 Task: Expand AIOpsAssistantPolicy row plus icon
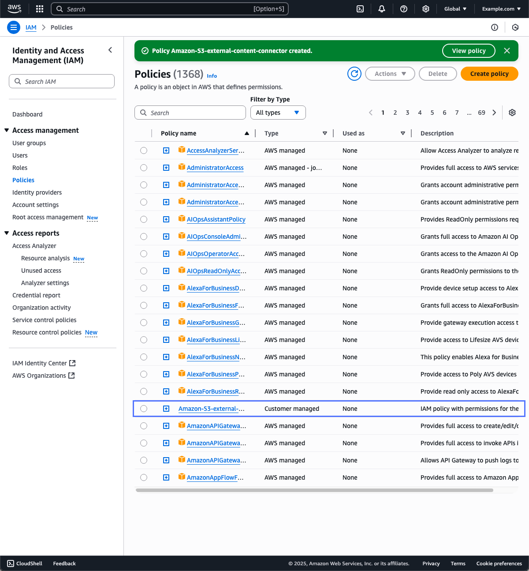[x=166, y=219]
